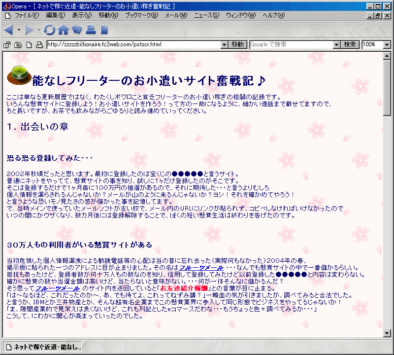Open the ブックマーク(B) menu
The image size is (394, 355).
(x=142, y=15)
